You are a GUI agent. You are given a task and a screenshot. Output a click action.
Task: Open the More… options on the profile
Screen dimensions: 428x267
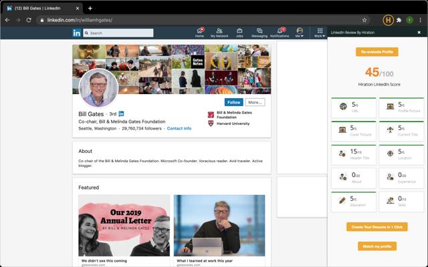point(254,102)
